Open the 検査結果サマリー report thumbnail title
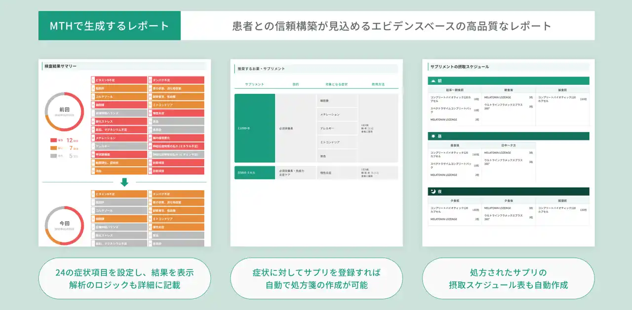Viewport: 632px width, 310px height. pos(61,66)
